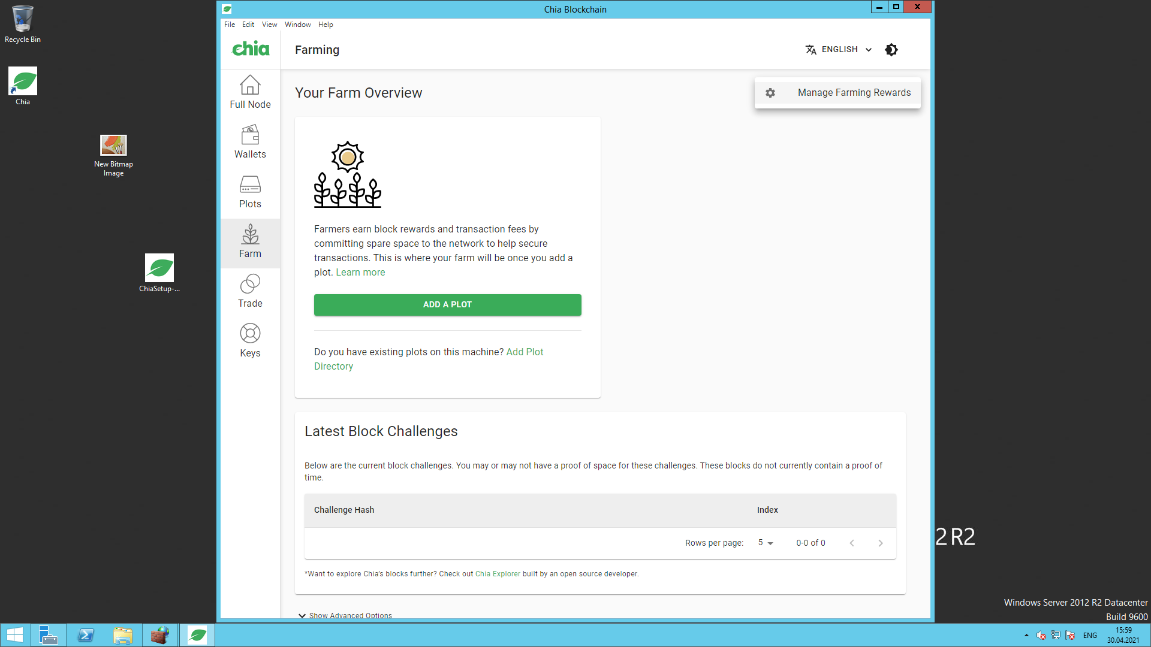Select the New Bitmap Image file

click(113, 156)
